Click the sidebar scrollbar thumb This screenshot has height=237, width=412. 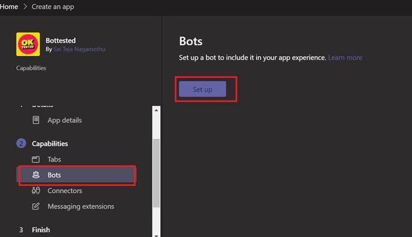click(157, 173)
